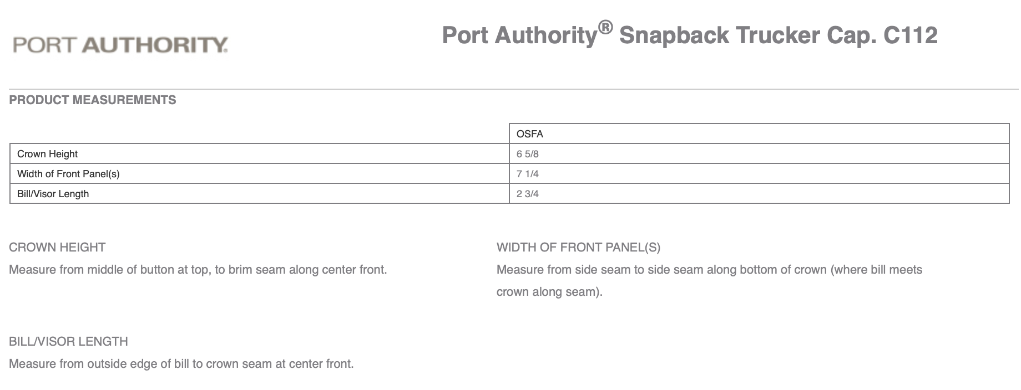Click the text starting 'Measure from side seam'
The width and height of the screenshot is (1021, 390).
pos(709,270)
